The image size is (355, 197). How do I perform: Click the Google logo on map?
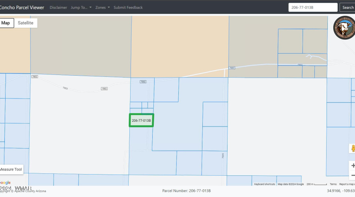click(x=5, y=182)
